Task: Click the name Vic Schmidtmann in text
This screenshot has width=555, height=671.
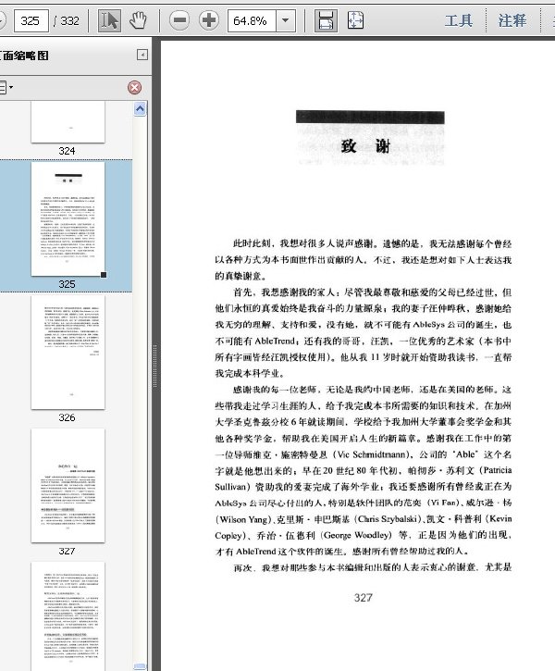Action: [x=370, y=454]
